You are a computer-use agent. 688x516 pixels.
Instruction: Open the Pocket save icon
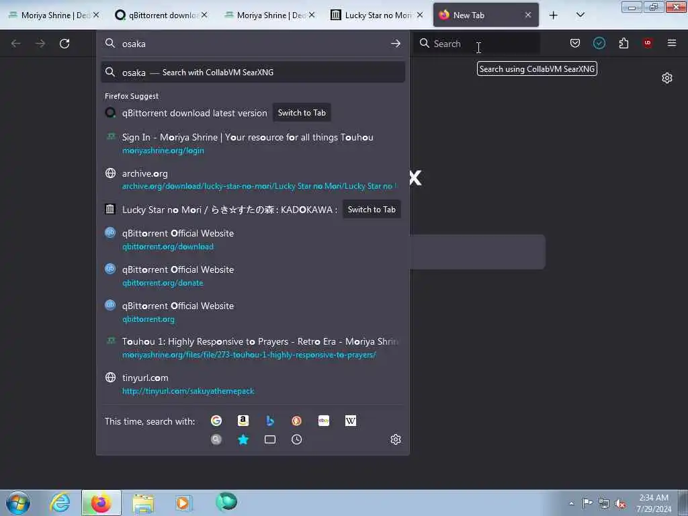tap(575, 43)
